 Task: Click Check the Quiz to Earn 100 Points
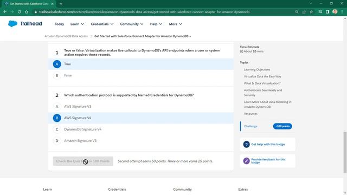point(83,161)
